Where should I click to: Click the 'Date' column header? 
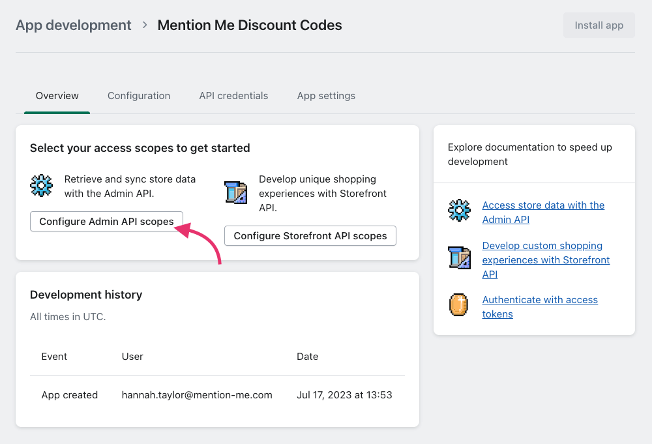click(307, 356)
